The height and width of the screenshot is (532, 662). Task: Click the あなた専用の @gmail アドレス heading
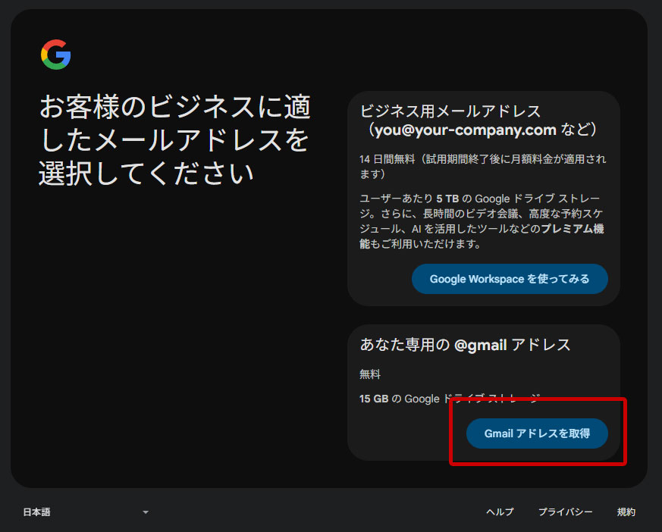click(465, 345)
